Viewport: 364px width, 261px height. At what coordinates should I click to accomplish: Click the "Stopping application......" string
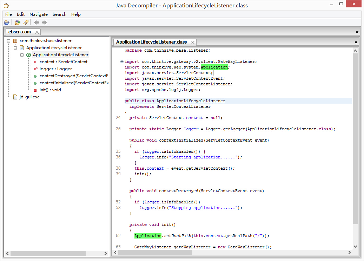[x=203, y=208]
